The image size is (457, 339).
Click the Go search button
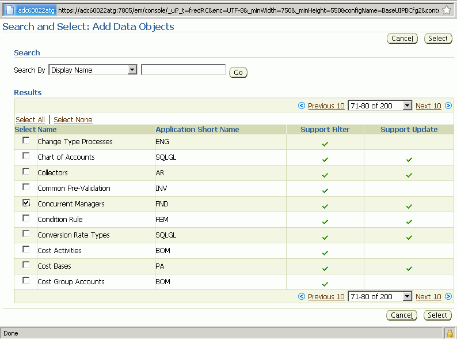click(x=238, y=73)
